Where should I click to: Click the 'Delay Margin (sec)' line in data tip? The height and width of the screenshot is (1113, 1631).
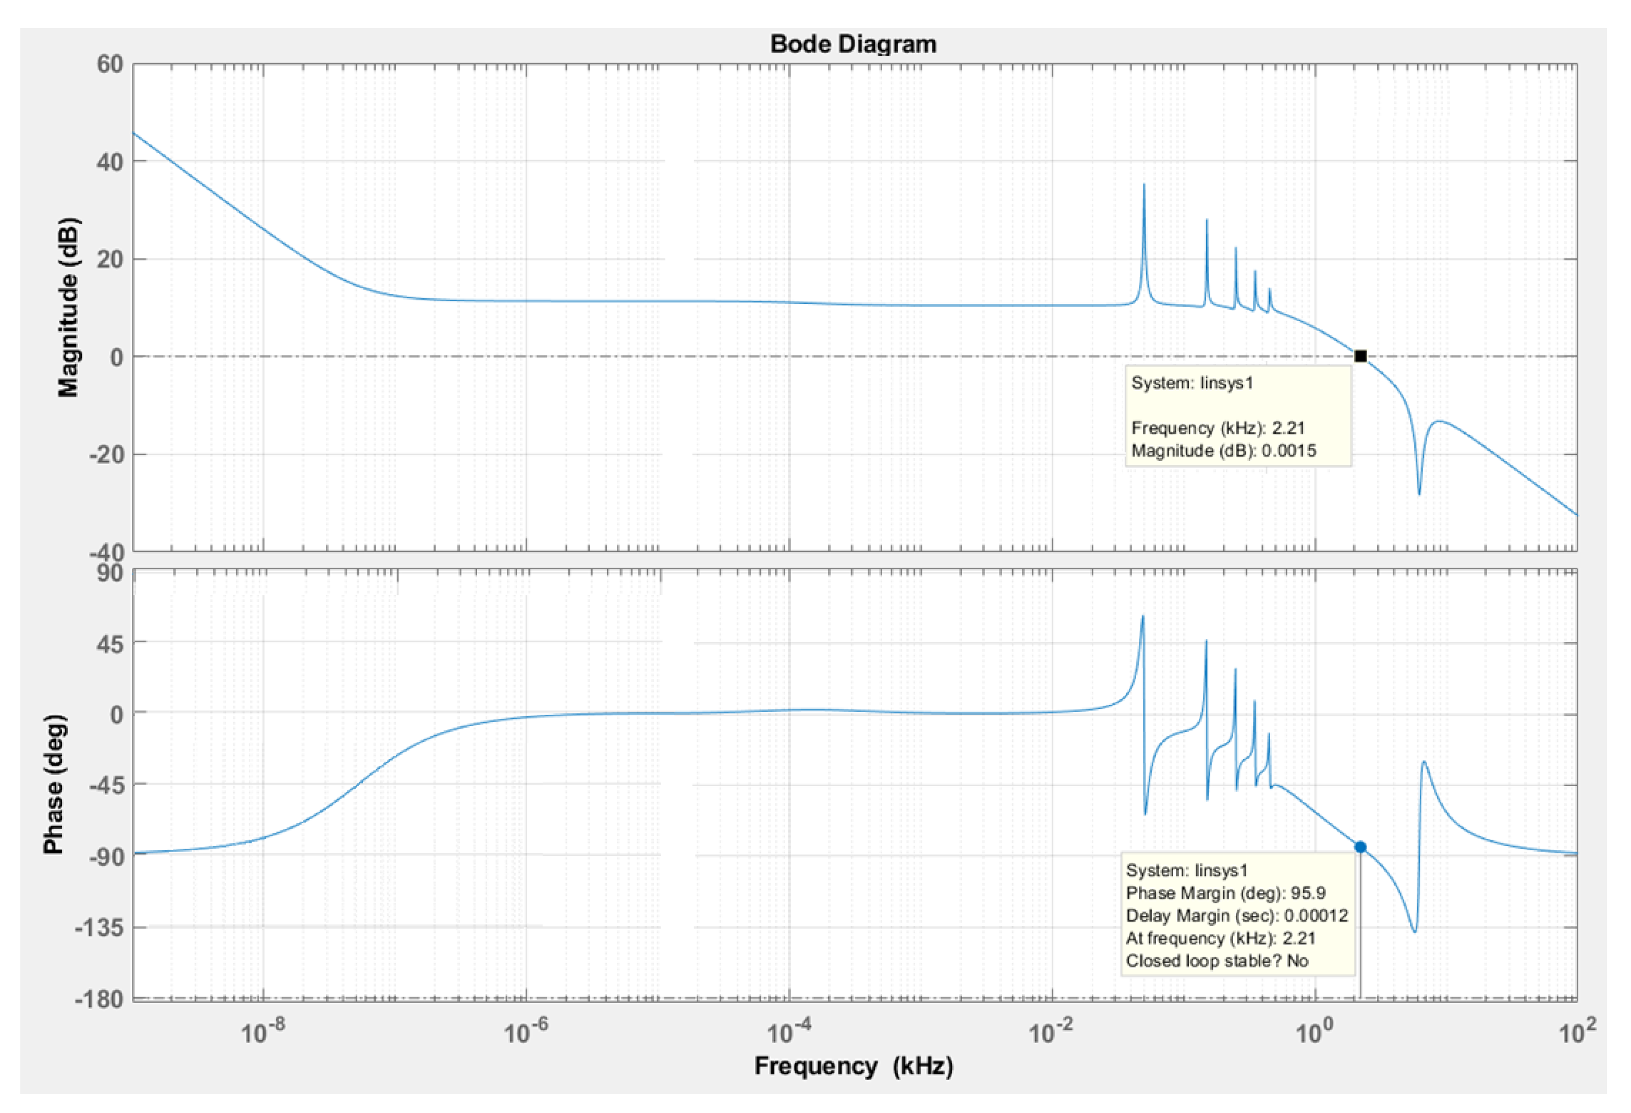pyautogui.click(x=1237, y=916)
